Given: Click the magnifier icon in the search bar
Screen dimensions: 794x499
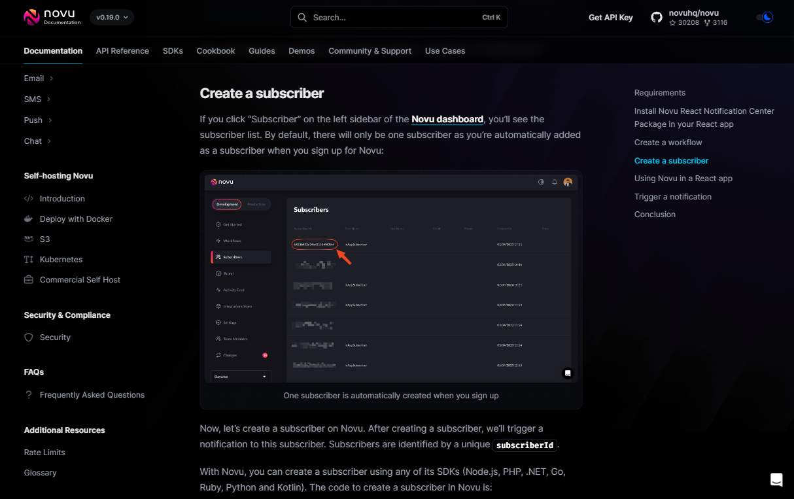Looking at the screenshot, I should (x=302, y=17).
